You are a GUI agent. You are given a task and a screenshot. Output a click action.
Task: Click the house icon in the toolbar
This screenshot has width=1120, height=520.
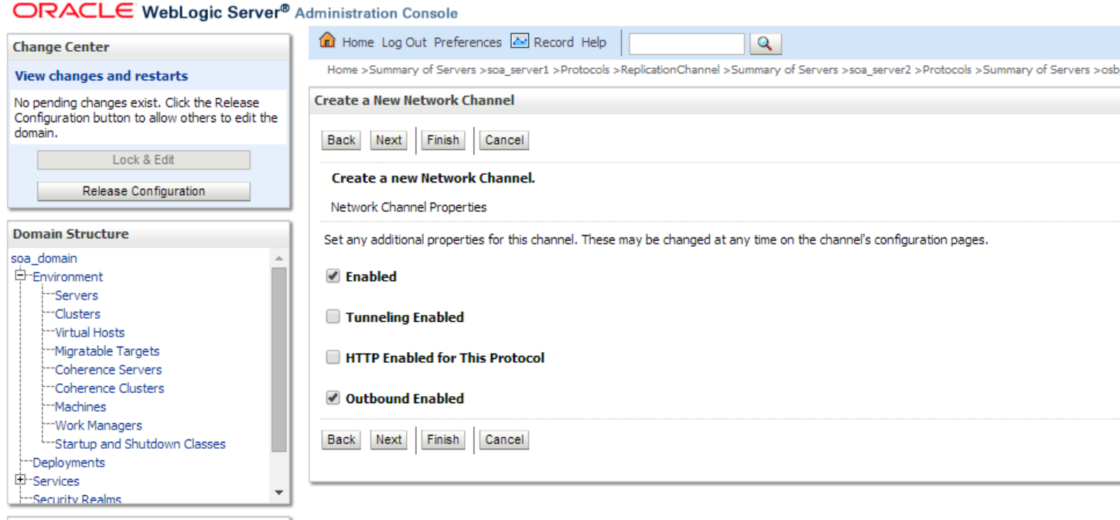click(328, 40)
